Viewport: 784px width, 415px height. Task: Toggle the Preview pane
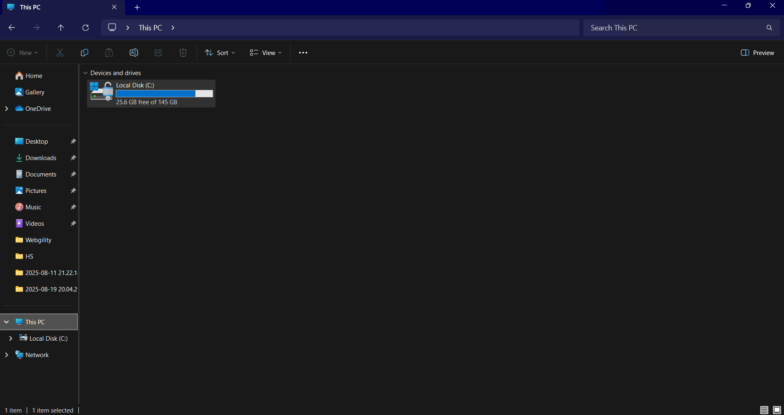coord(757,53)
